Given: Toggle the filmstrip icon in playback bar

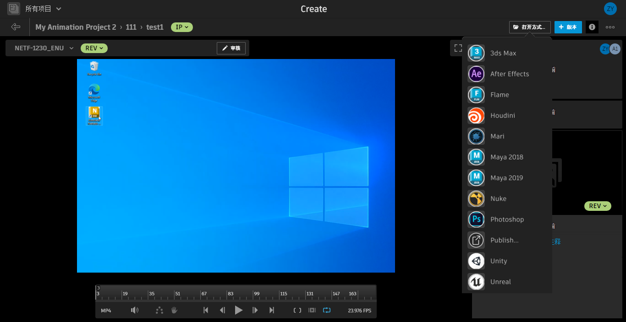Looking at the screenshot, I should [312, 310].
